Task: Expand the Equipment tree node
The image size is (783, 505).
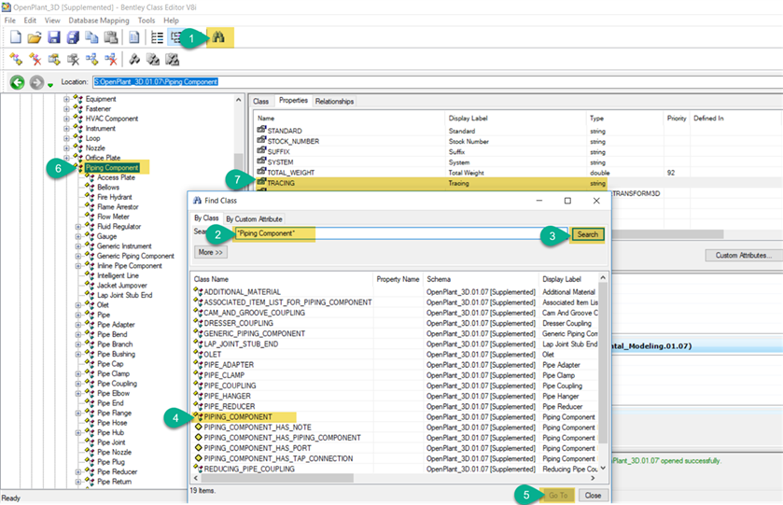Action: tap(66, 99)
